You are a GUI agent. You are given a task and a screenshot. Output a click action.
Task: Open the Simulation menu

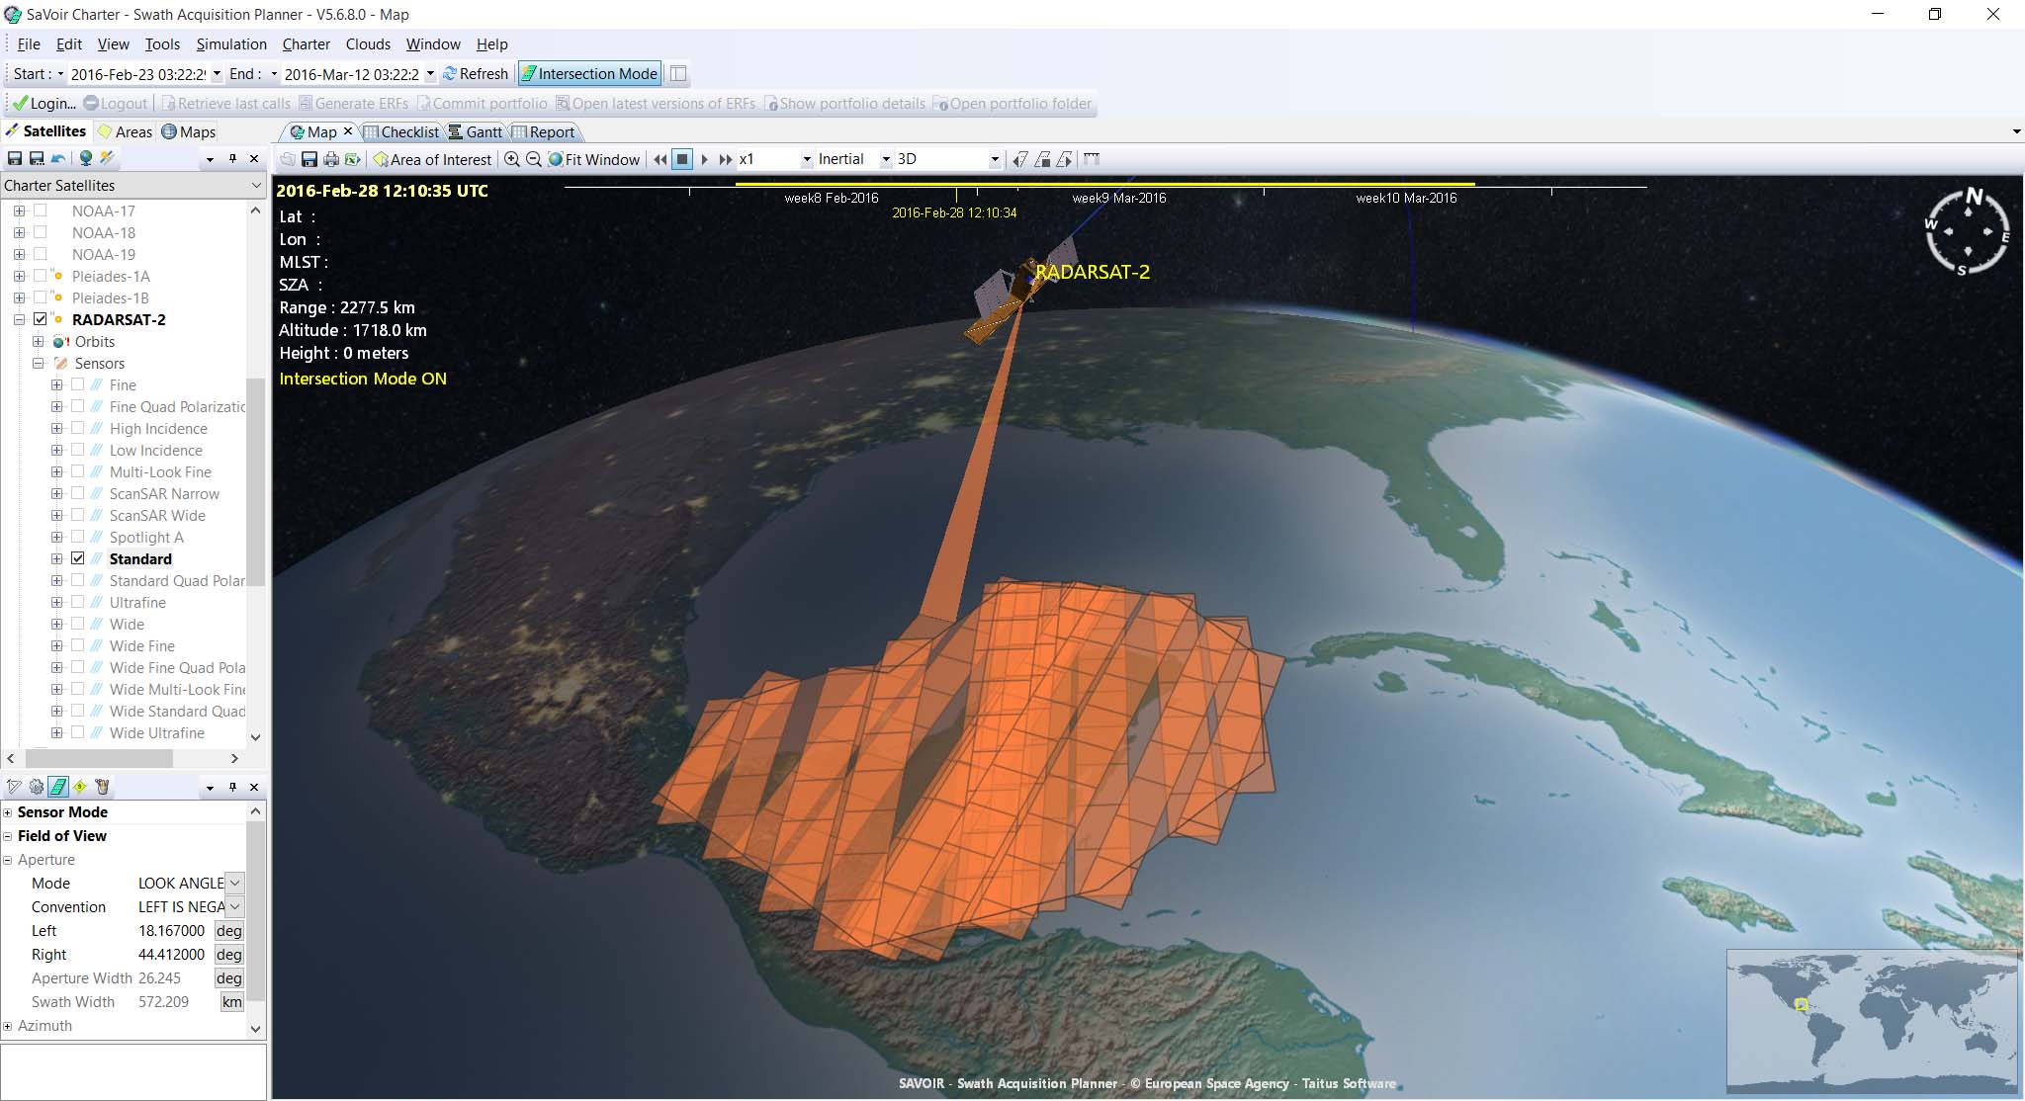[x=230, y=44]
